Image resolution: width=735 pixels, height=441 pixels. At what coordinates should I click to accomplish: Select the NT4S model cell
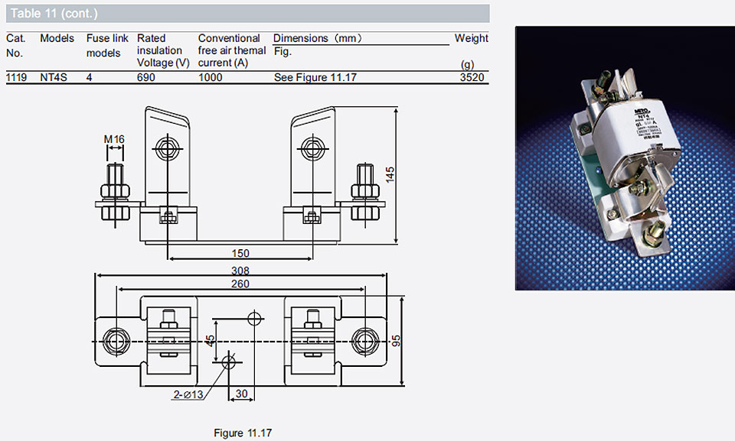54,77
